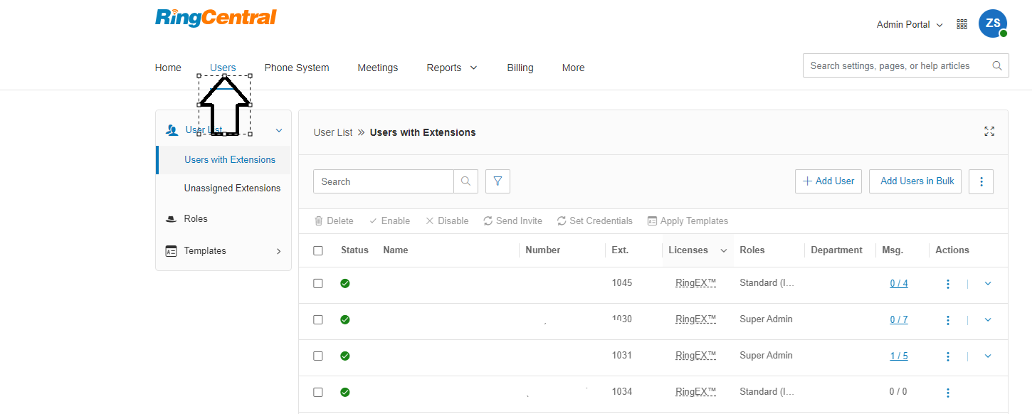
Task: Tick the select-all header checkbox
Action: coord(318,250)
